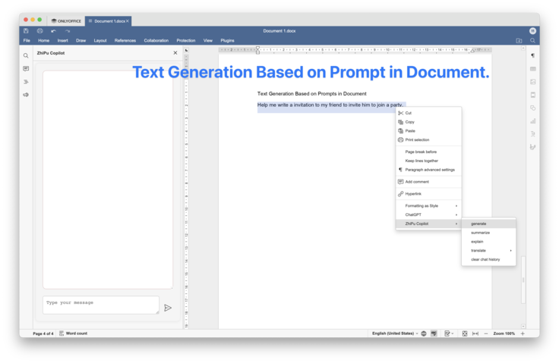This screenshot has width=559, height=363.
Task: Click the Print icon in quick toolbar
Action: click(x=39, y=31)
